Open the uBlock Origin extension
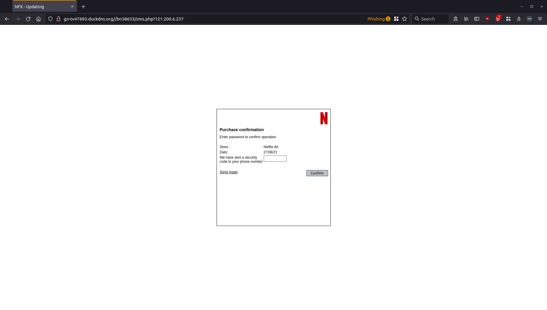The image size is (547, 310). (x=487, y=19)
